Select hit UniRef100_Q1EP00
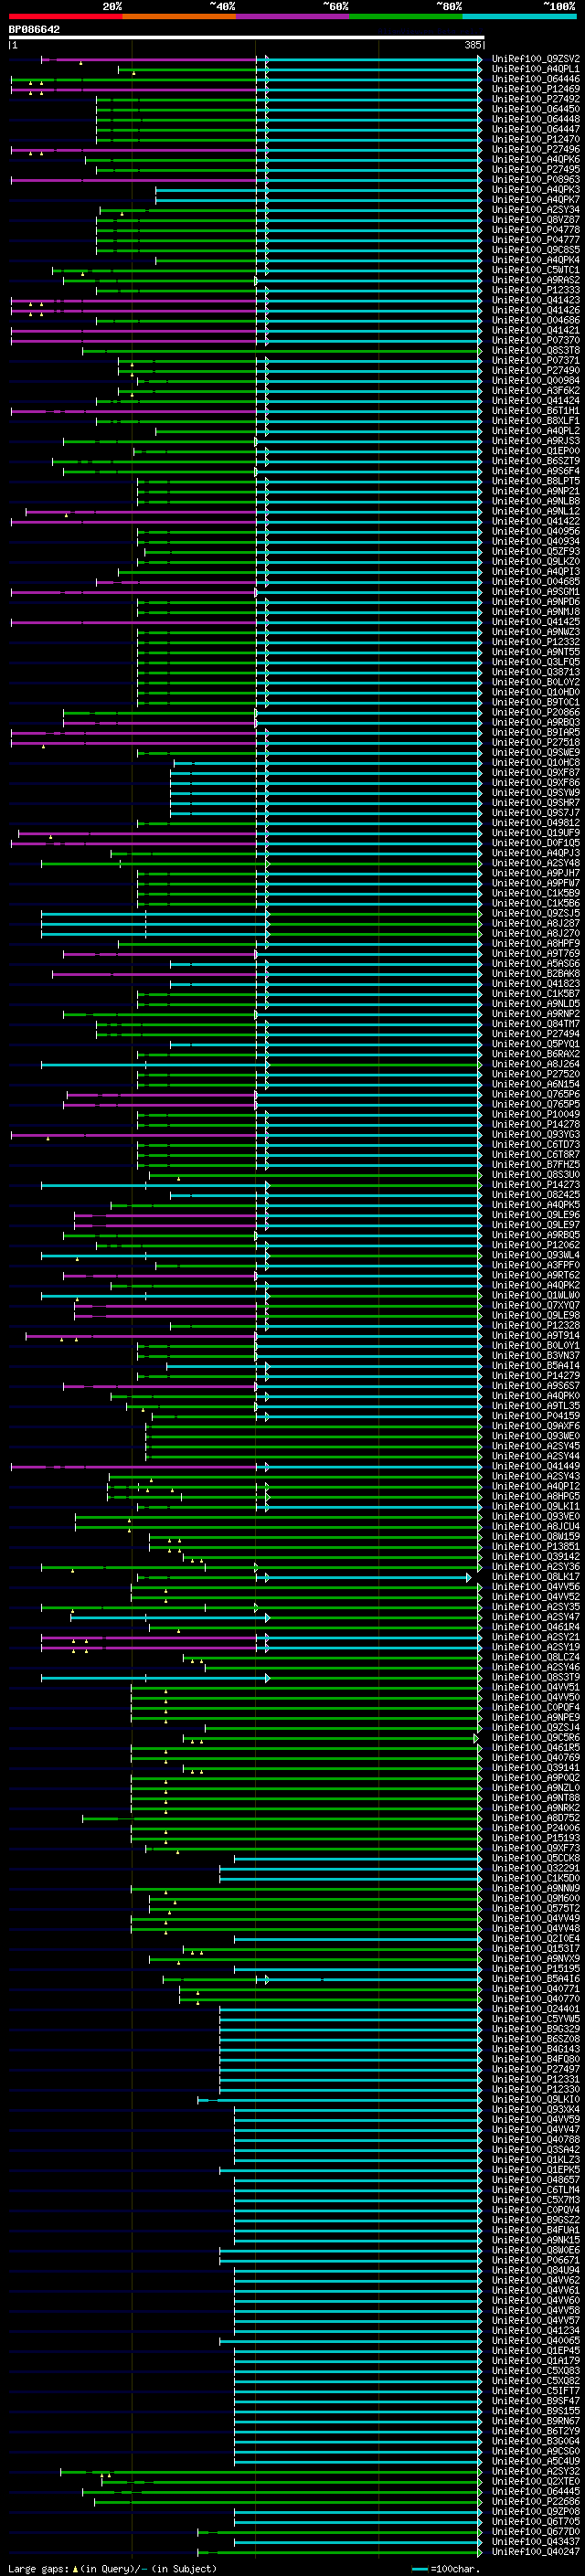Viewport: 585px width, 2576px height. click(536, 452)
